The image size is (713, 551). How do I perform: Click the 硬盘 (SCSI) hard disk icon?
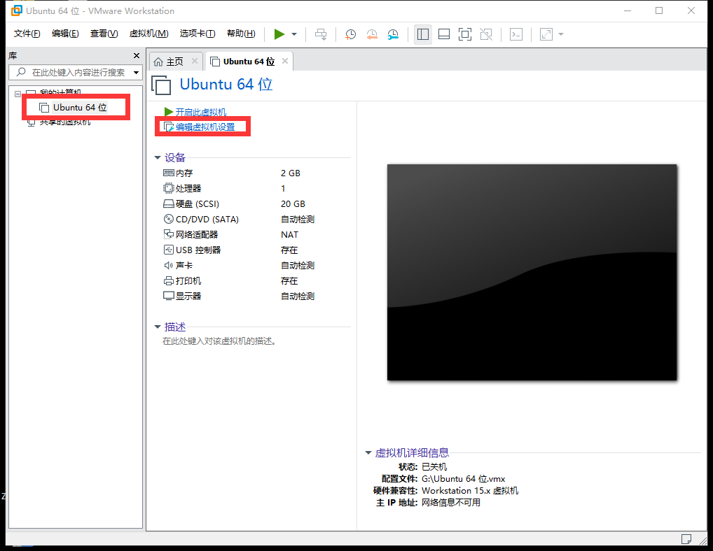(168, 203)
